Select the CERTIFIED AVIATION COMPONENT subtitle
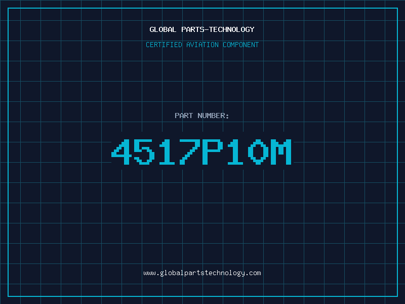405x304 pixels. tap(202, 45)
